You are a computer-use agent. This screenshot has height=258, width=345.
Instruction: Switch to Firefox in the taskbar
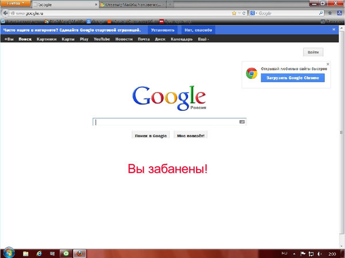point(79,253)
